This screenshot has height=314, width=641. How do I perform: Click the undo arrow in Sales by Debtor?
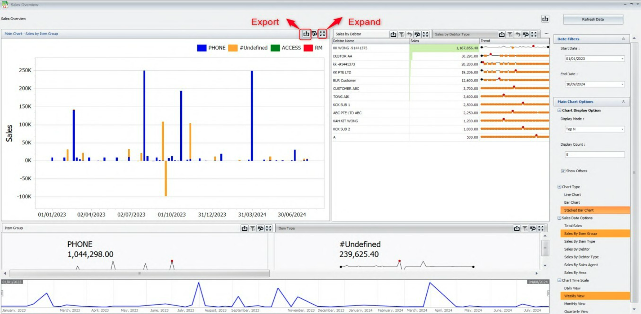(409, 34)
